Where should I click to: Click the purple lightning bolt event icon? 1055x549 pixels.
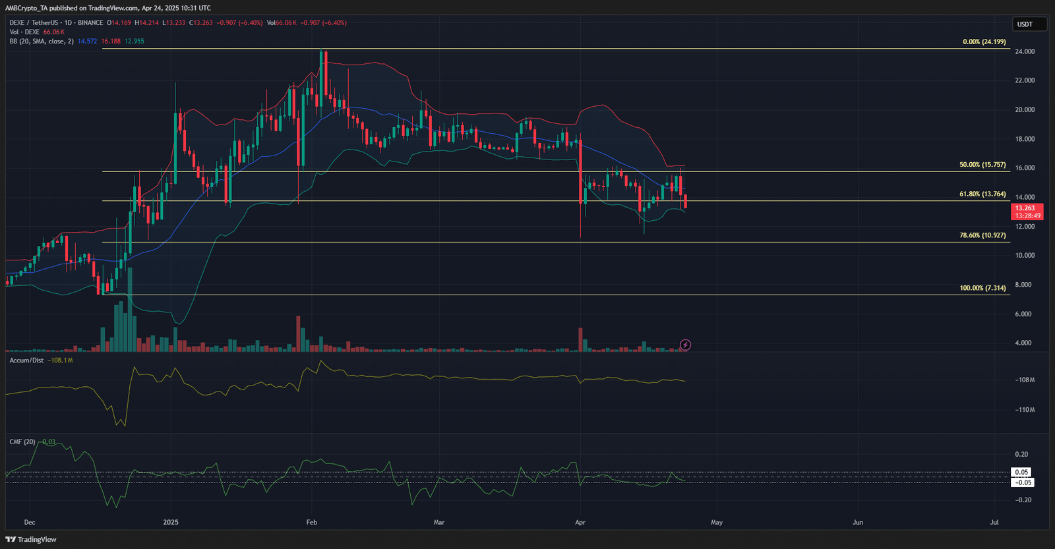tap(685, 345)
